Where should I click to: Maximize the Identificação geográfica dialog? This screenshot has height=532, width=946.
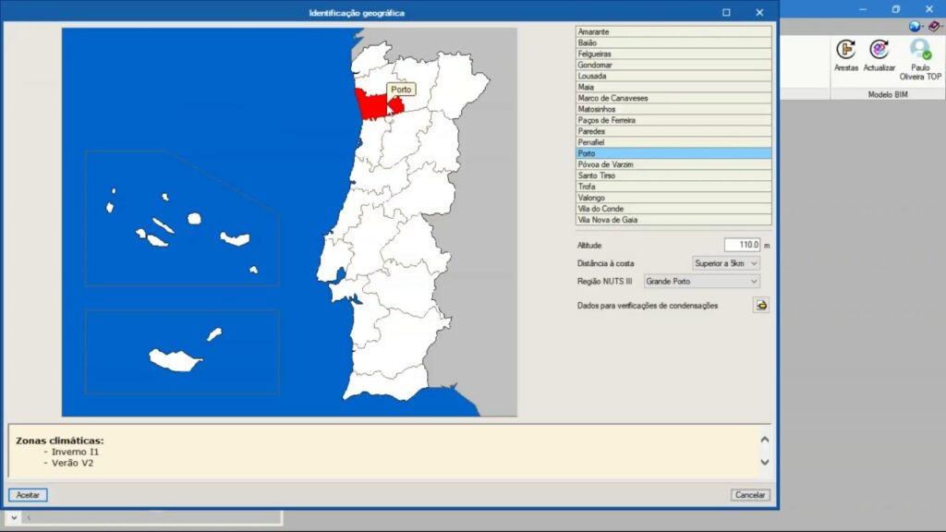tap(726, 12)
